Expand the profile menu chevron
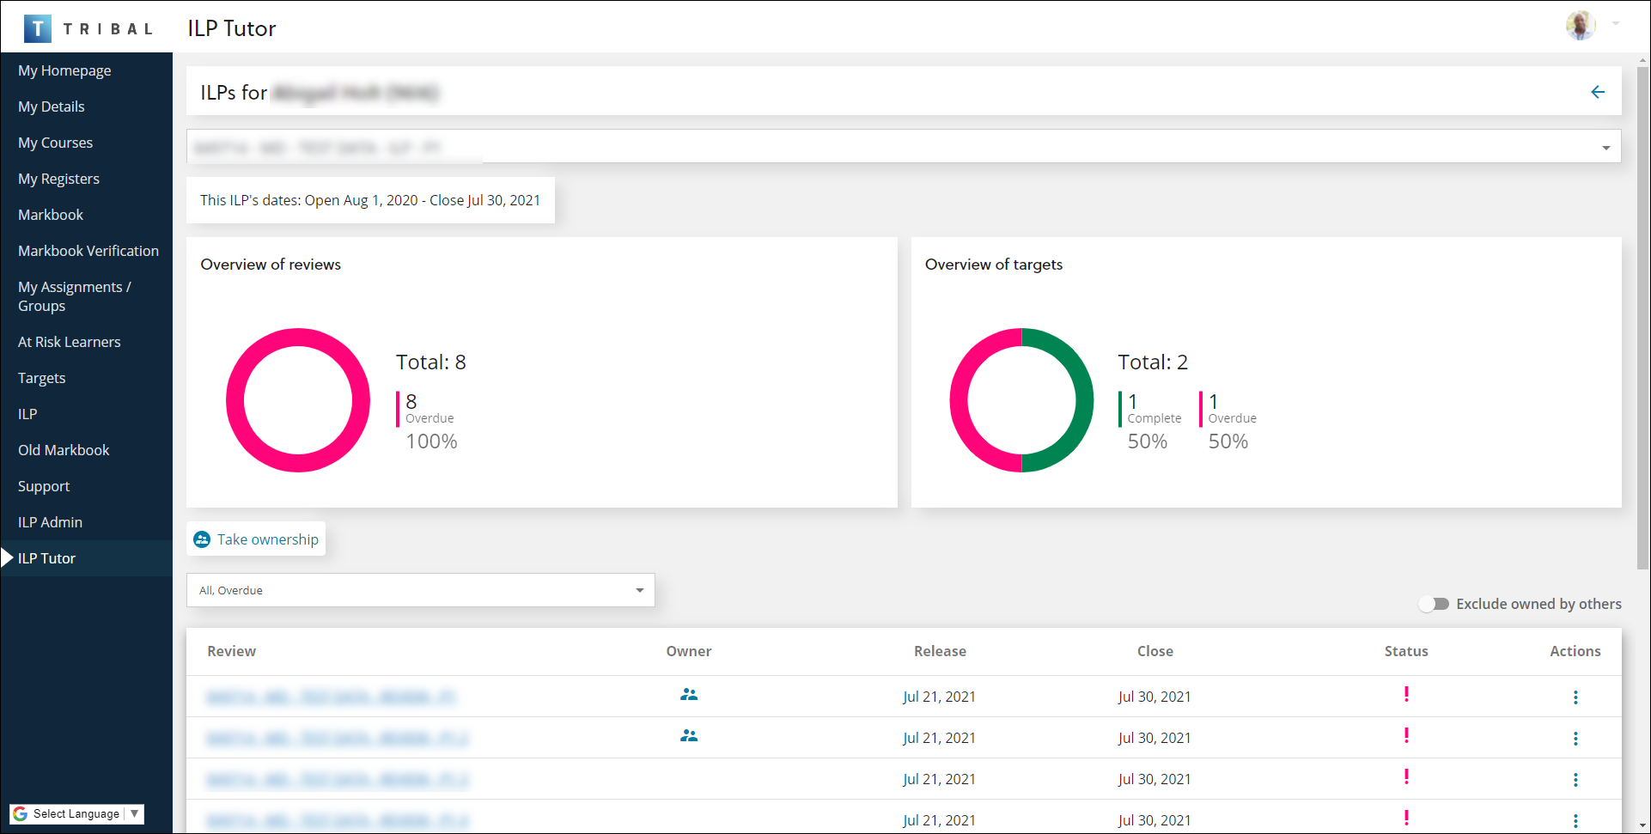Image resolution: width=1651 pixels, height=834 pixels. point(1615,25)
